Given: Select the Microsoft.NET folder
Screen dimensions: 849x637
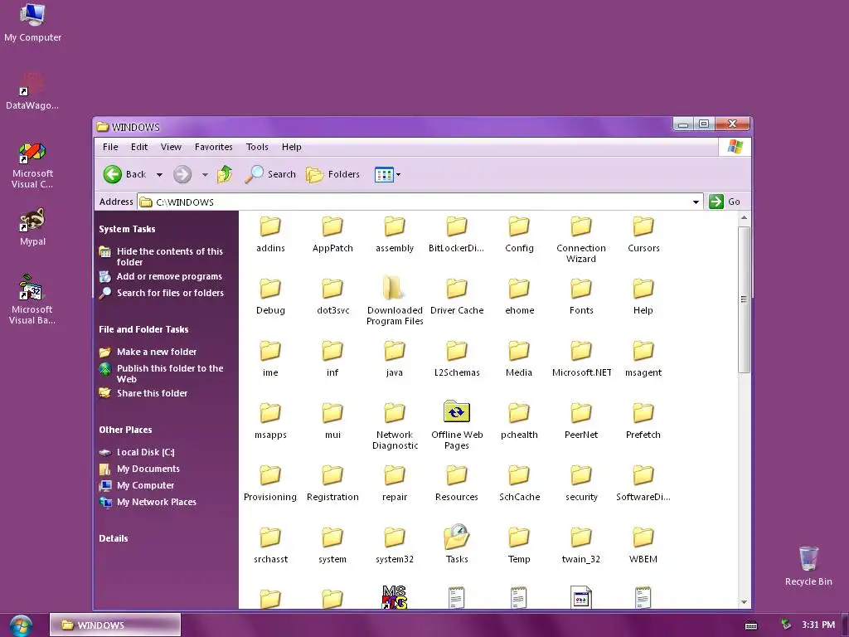Looking at the screenshot, I should coord(581,358).
